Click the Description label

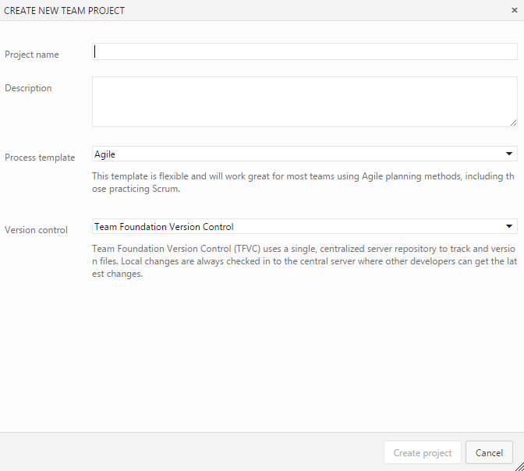click(28, 88)
